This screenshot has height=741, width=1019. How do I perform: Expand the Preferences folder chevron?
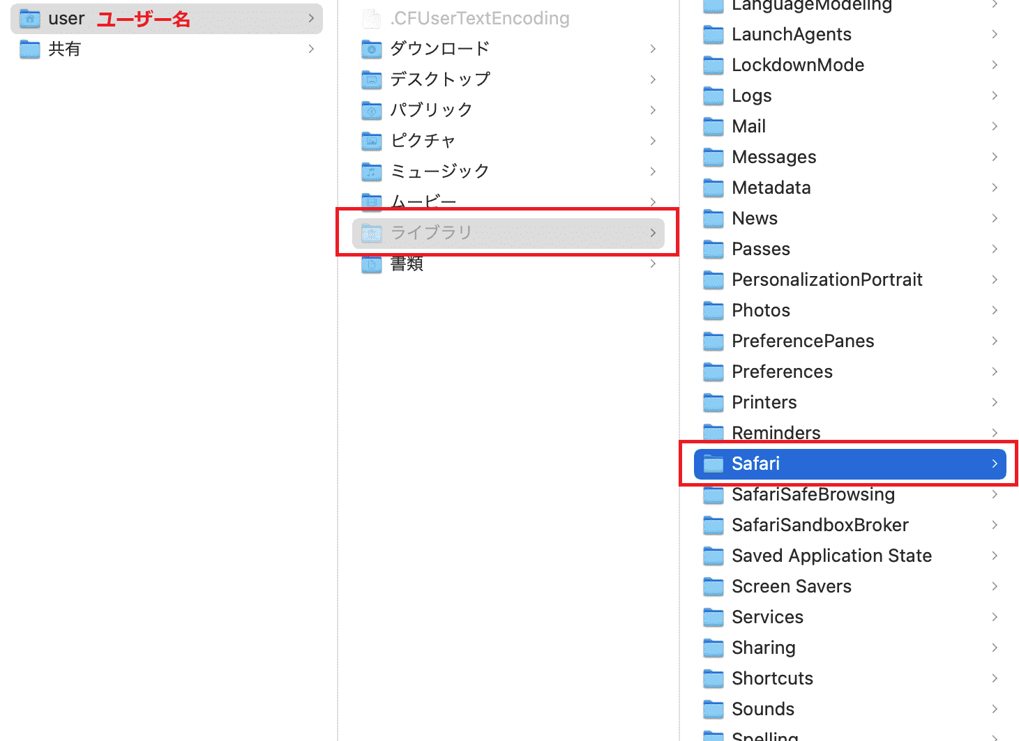click(995, 372)
